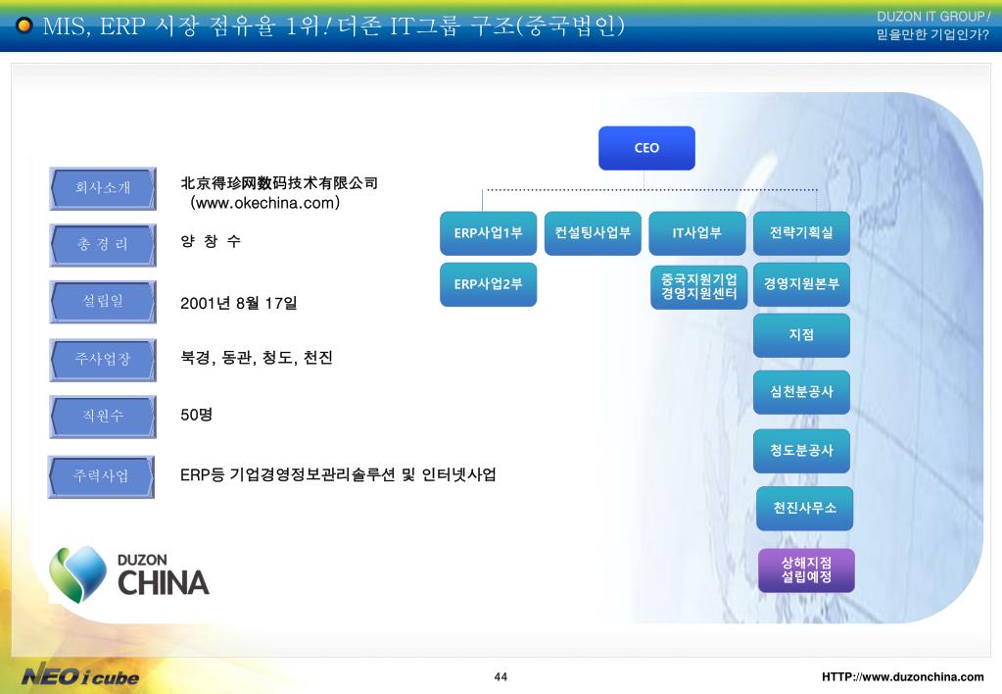Screen dimensions: 1002x694
Task: Click the purple 상해지점 설립예정 box
Action: point(806,570)
